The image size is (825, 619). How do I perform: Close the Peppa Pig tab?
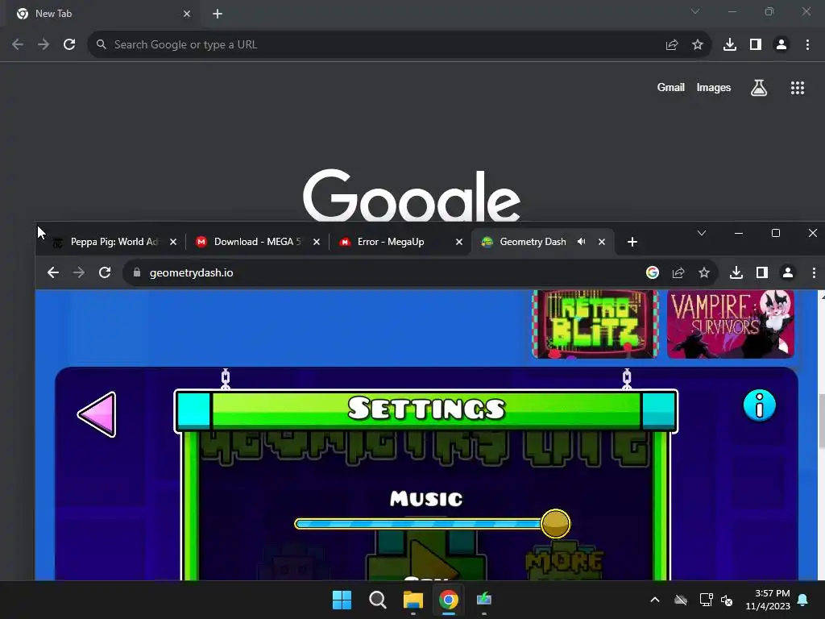pyautogui.click(x=173, y=242)
